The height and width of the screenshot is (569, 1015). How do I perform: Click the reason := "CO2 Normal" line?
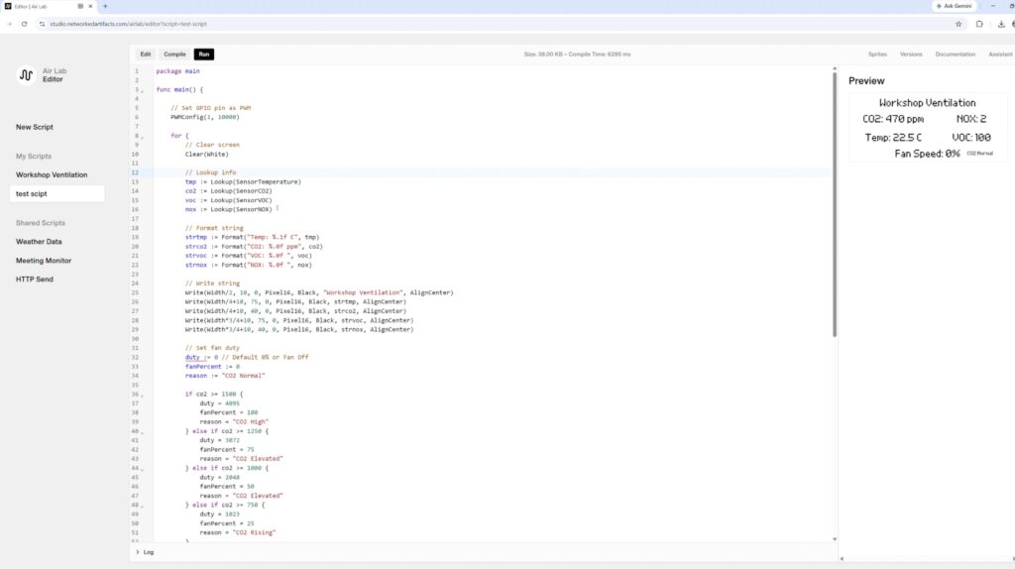(225, 376)
